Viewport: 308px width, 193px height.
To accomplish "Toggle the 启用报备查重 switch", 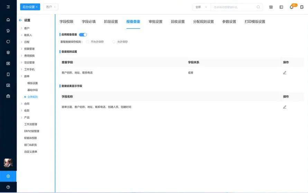I will point(83,35).
